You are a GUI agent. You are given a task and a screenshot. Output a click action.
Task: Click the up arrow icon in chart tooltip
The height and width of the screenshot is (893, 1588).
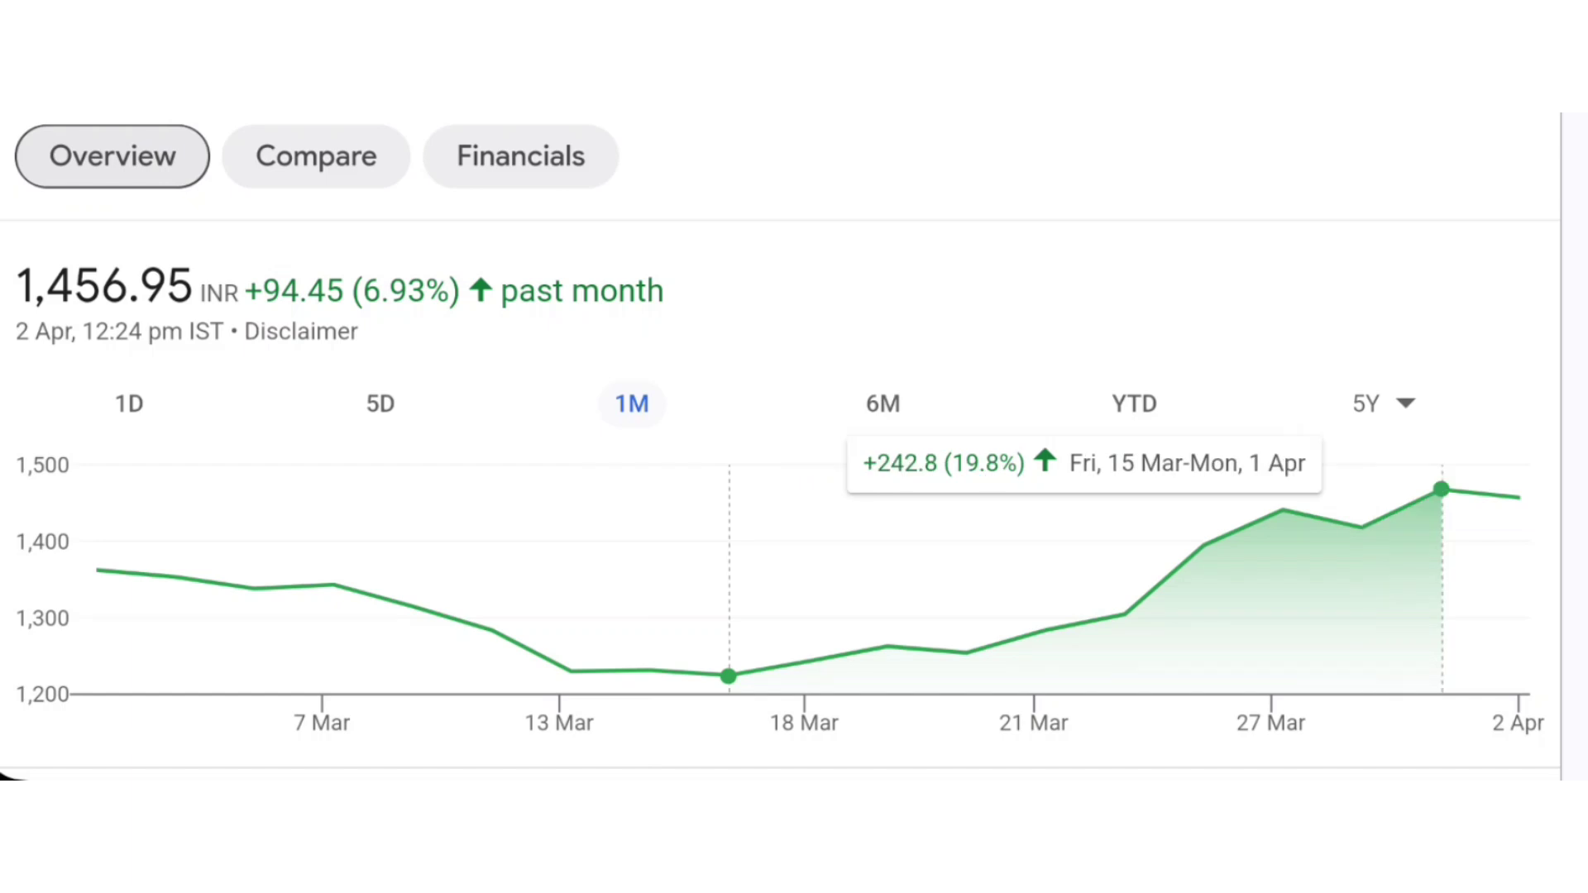pyautogui.click(x=1045, y=460)
